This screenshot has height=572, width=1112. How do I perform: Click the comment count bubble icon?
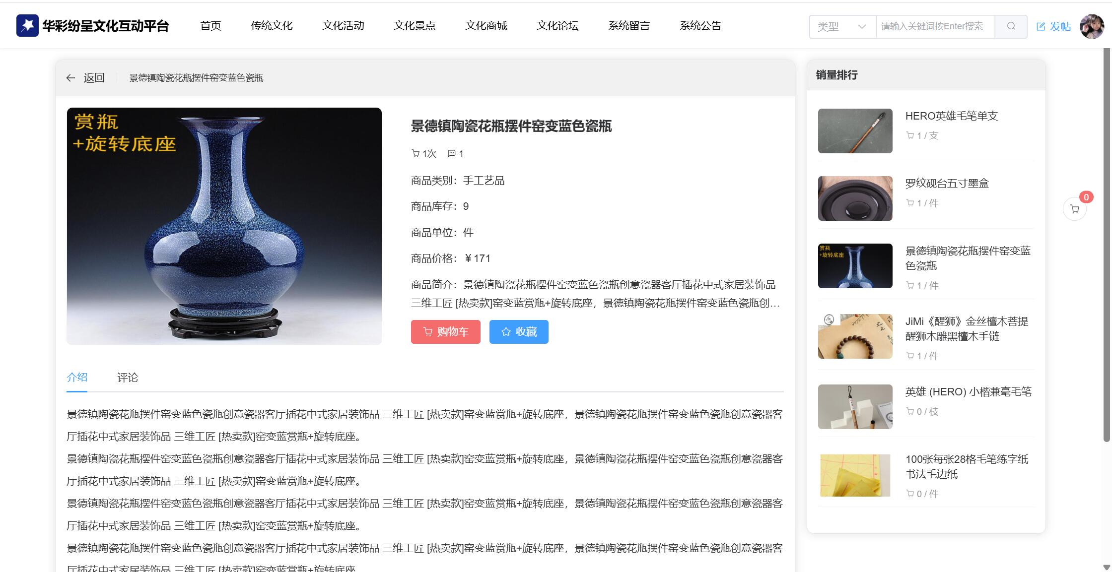click(x=451, y=153)
